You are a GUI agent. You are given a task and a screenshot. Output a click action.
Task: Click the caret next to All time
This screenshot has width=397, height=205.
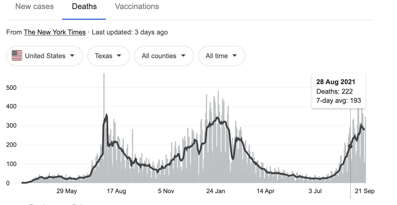(235, 56)
